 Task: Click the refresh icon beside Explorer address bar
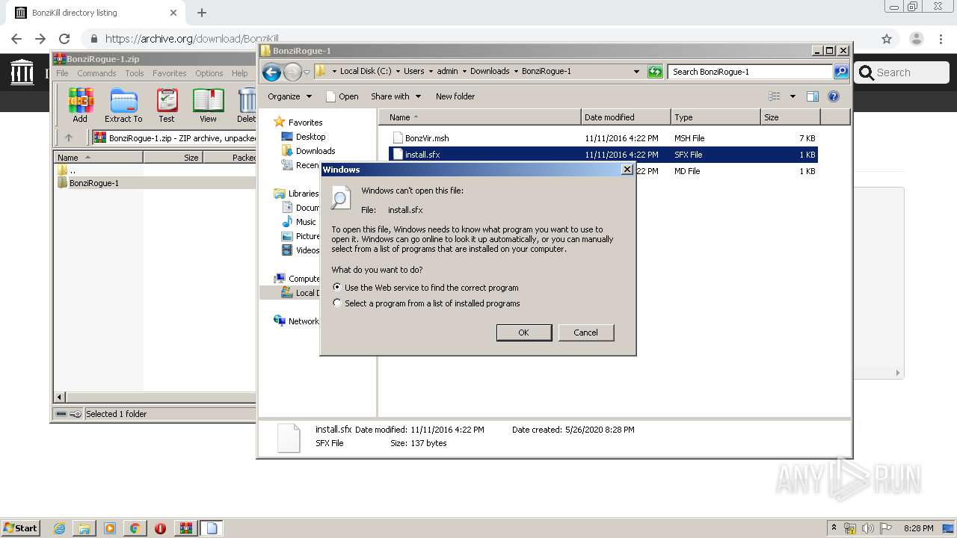655,72
